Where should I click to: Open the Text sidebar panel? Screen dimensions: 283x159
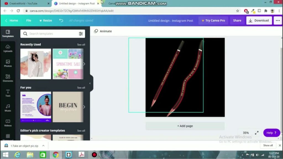click(x=8, y=93)
